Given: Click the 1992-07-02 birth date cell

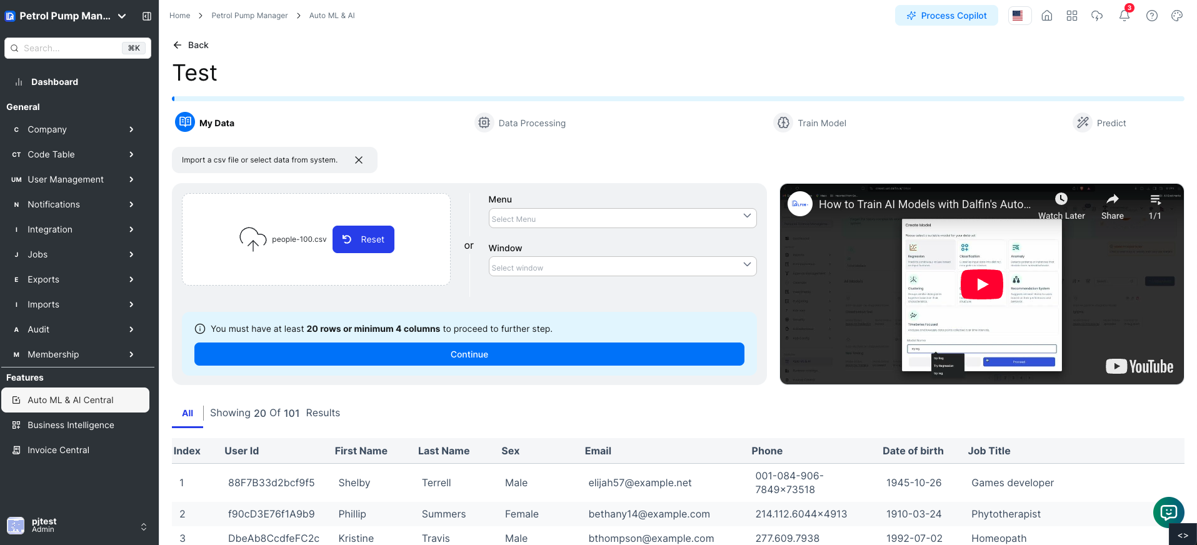Looking at the screenshot, I should click(914, 538).
